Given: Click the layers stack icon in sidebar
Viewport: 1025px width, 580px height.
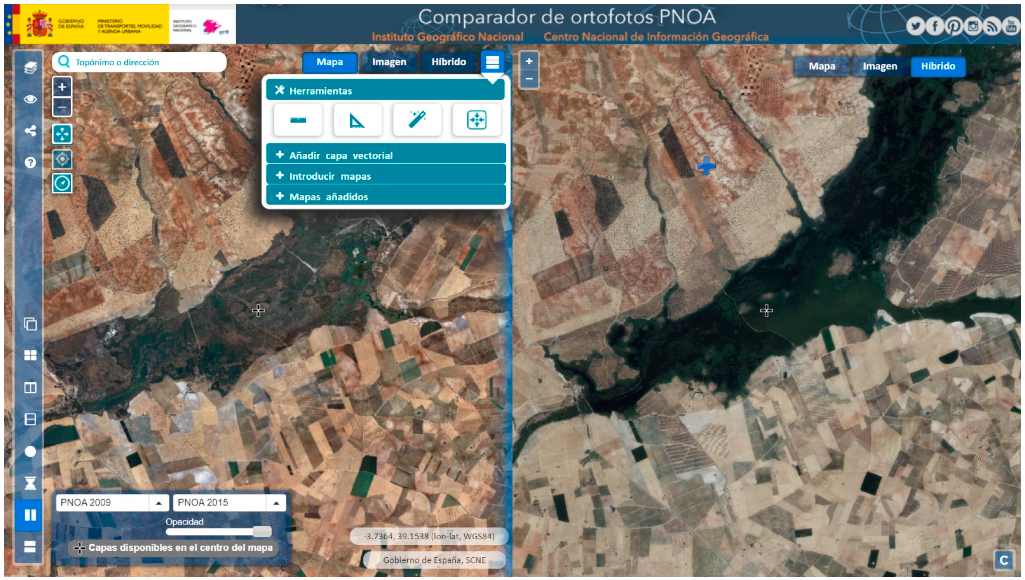Looking at the screenshot, I should click(x=30, y=68).
